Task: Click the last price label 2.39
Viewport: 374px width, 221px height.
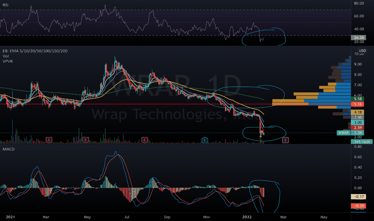Action: [358, 133]
